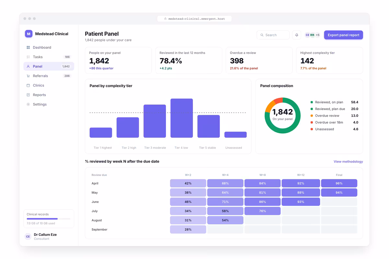Click the Clinical records storage bar

[49, 219]
